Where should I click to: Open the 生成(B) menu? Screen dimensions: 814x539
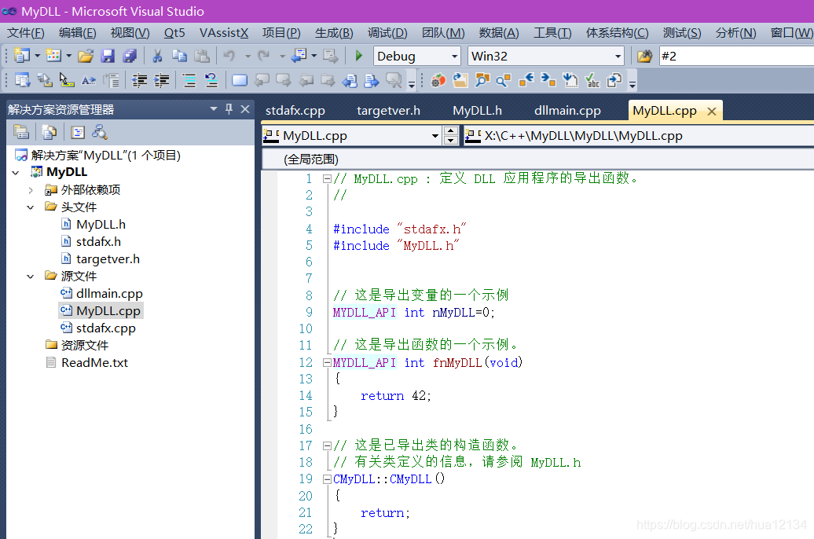[x=334, y=33]
